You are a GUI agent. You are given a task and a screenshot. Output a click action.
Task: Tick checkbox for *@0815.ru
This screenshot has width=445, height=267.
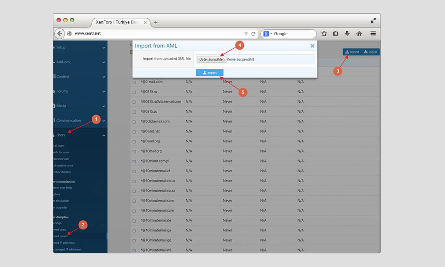pos(134,92)
